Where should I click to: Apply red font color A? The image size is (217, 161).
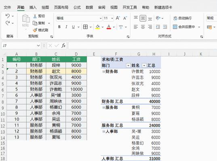pyautogui.click(x=109, y=27)
